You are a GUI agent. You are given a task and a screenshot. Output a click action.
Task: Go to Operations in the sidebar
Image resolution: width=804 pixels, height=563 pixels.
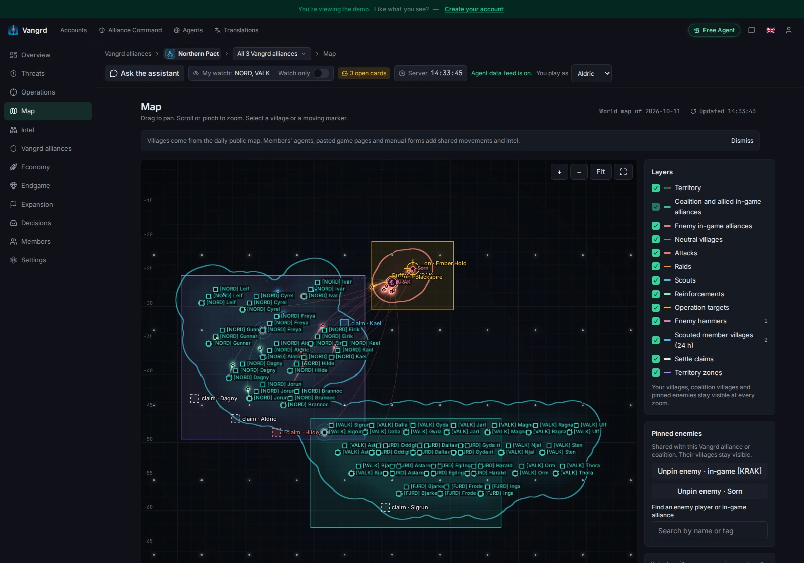48,92
